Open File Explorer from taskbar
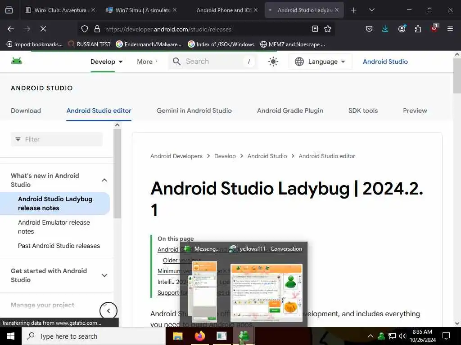Screen dimensions: 461x345 pyautogui.click(x=177, y=336)
